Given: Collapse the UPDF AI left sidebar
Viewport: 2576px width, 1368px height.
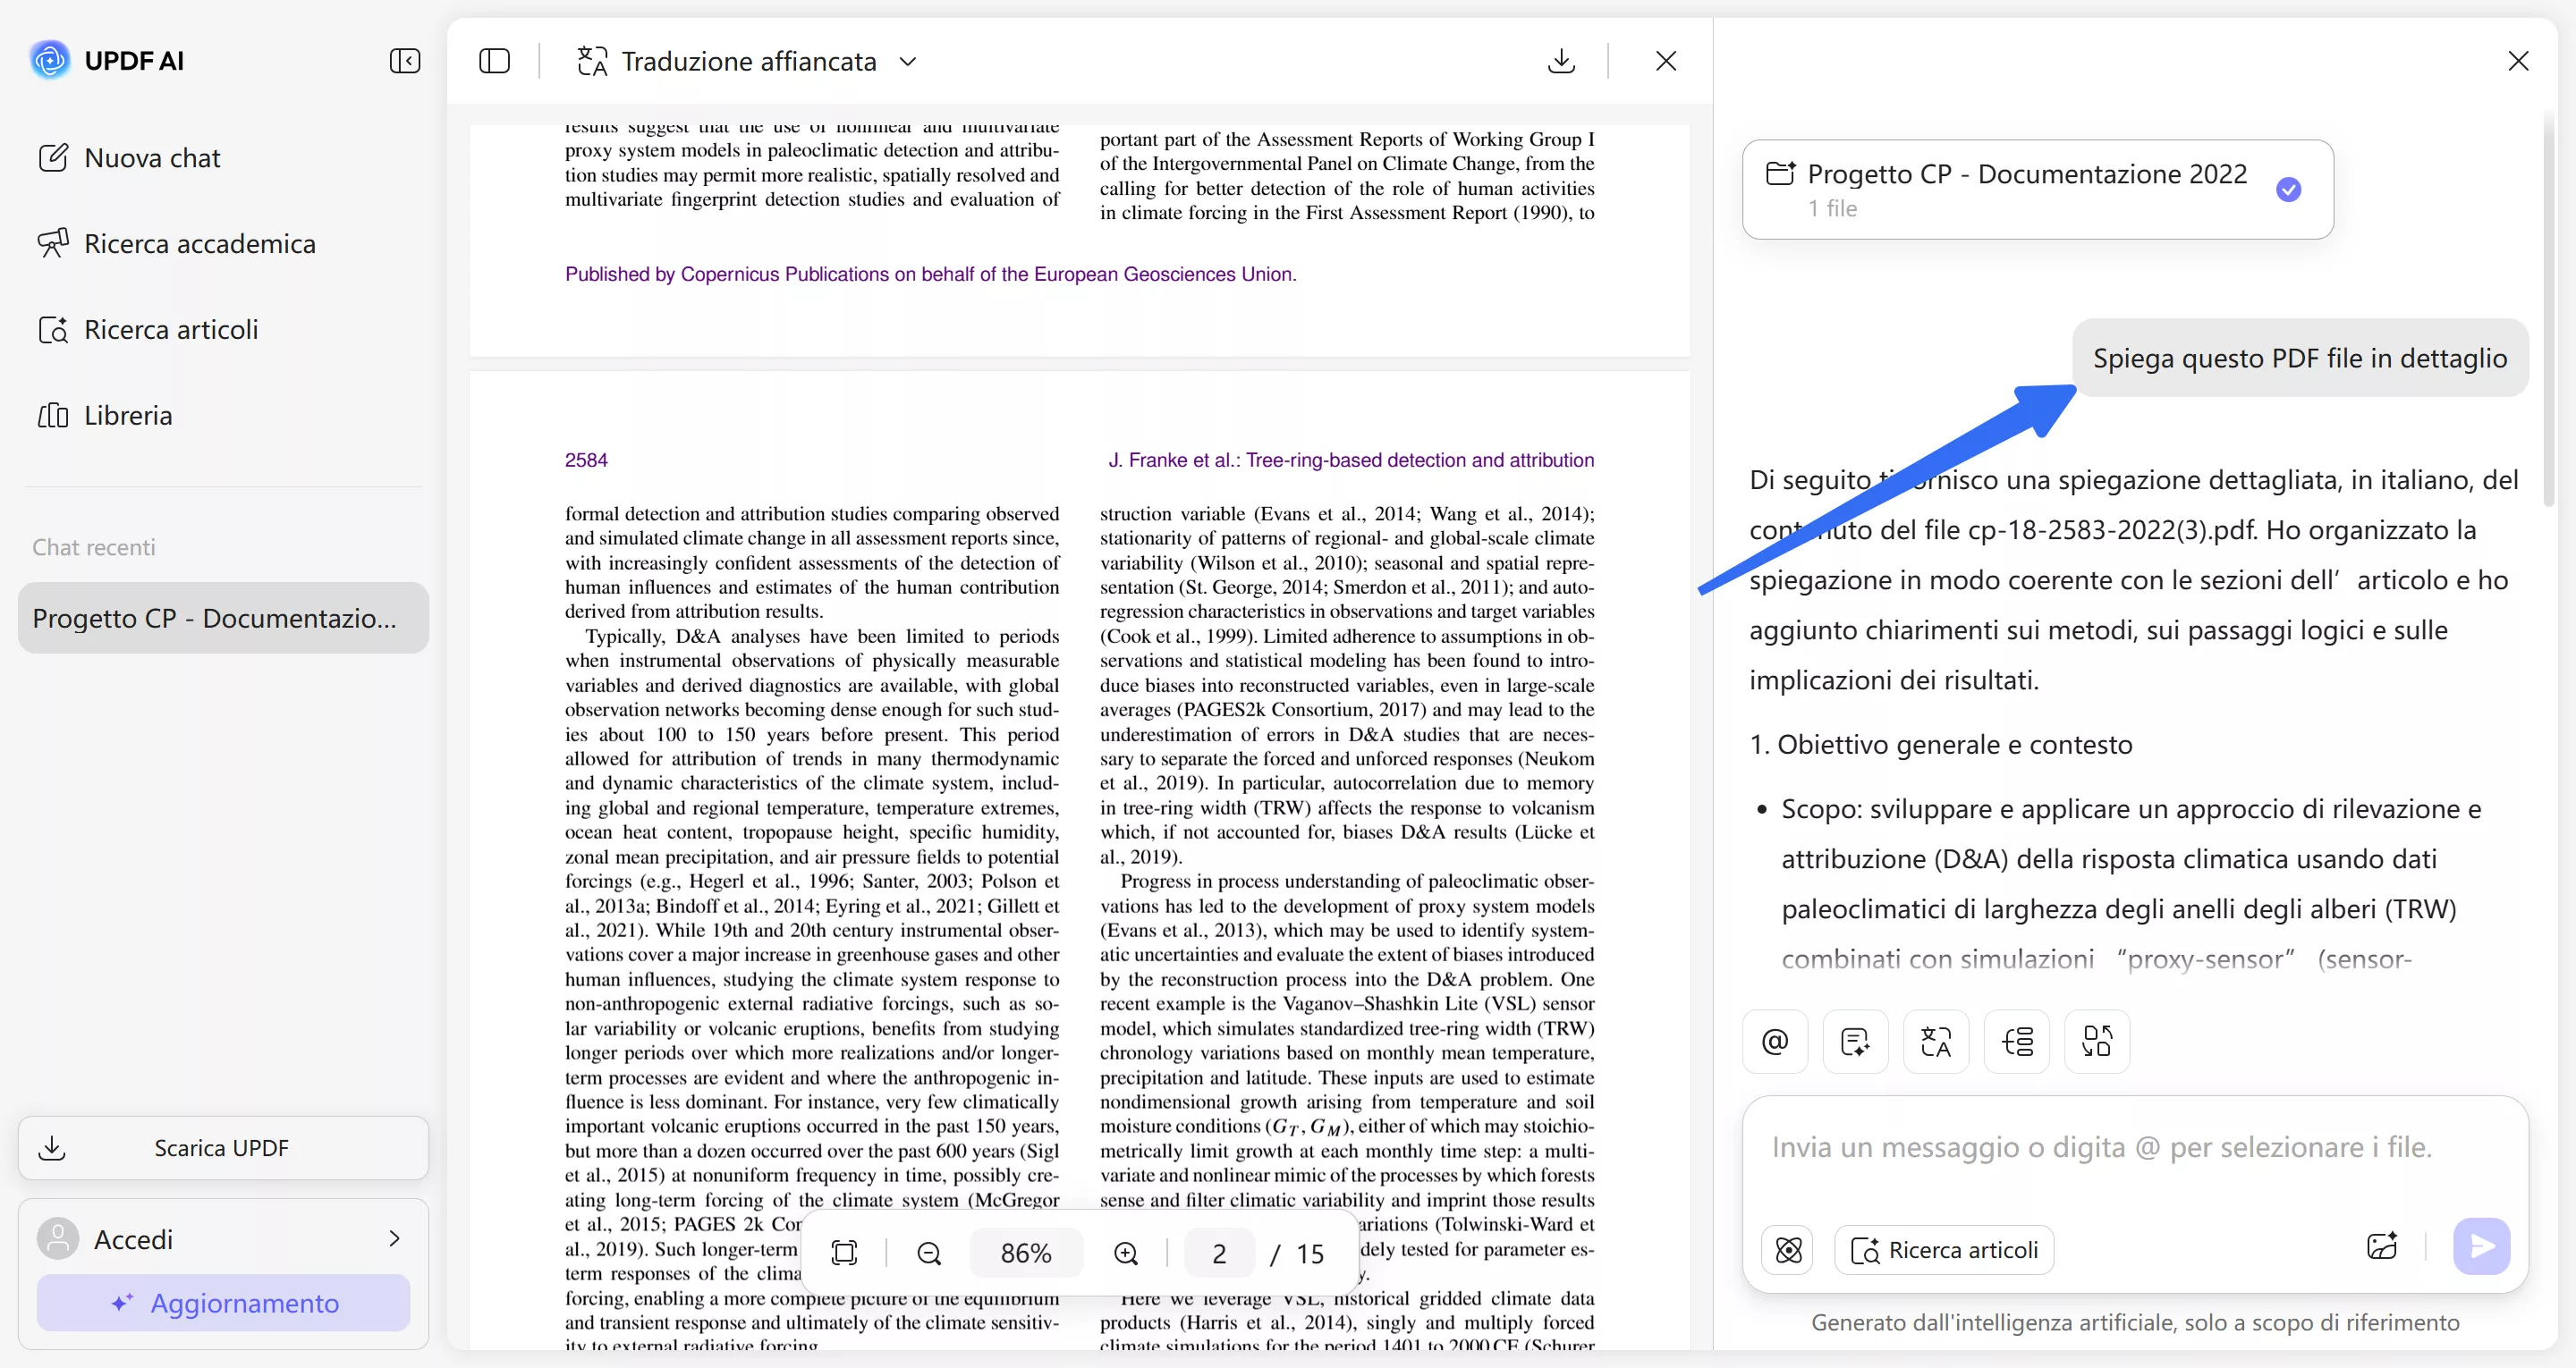Looking at the screenshot, I should [404, 61].
